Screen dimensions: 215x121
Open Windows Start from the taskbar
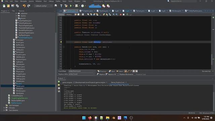click(x=84, y=118)
